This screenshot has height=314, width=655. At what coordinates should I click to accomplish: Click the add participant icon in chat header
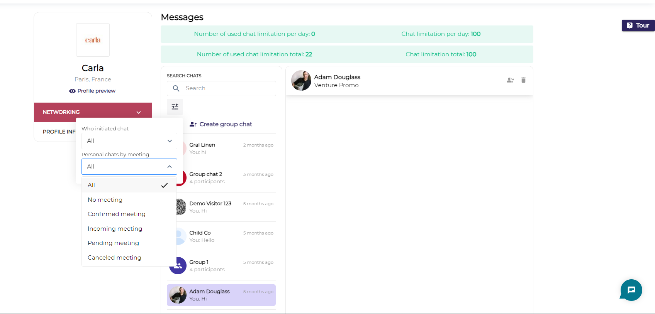510,80
